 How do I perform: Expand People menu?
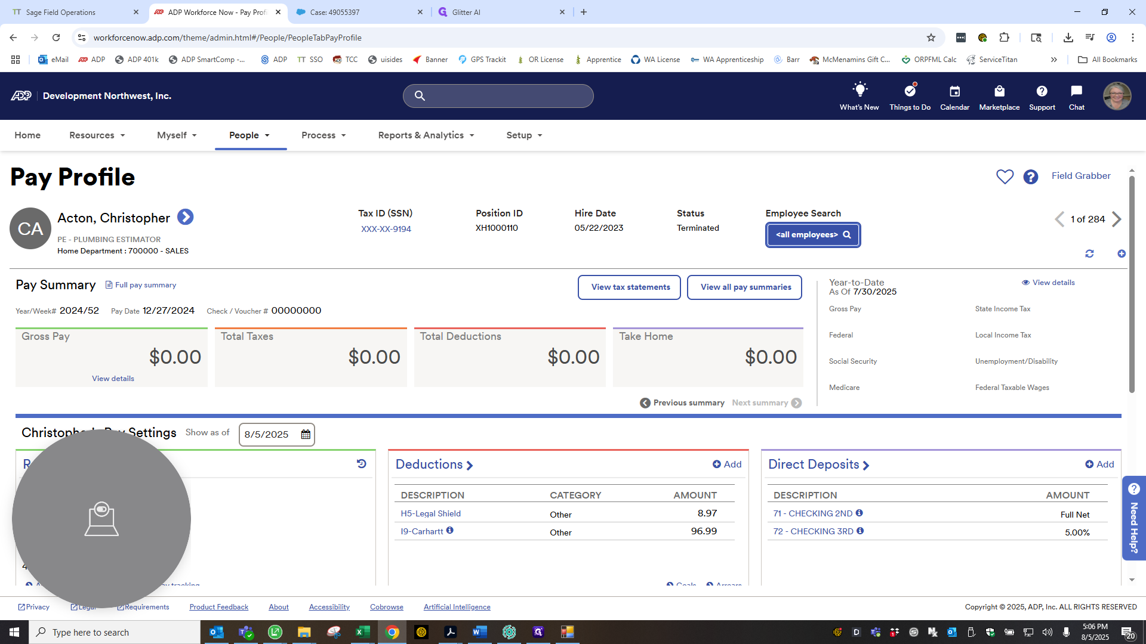click(249, 135)
